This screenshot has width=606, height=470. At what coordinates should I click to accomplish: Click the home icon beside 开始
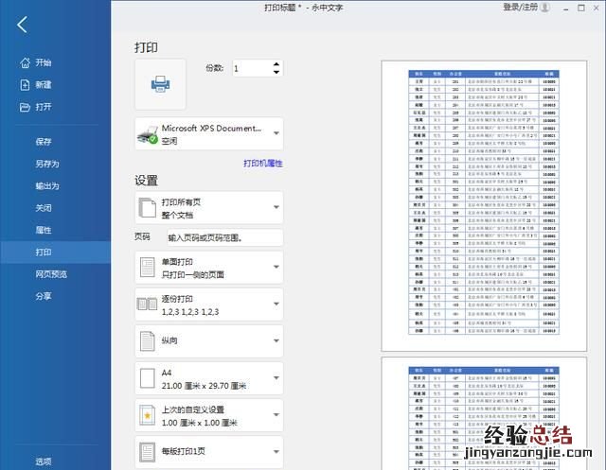(x=25, y=63)
